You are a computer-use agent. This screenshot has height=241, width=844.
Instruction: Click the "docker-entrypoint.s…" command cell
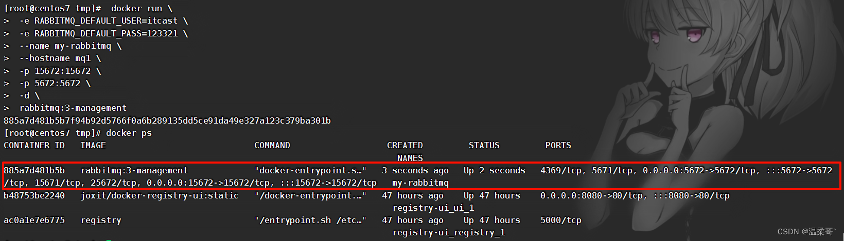click(x=310, y=170)
